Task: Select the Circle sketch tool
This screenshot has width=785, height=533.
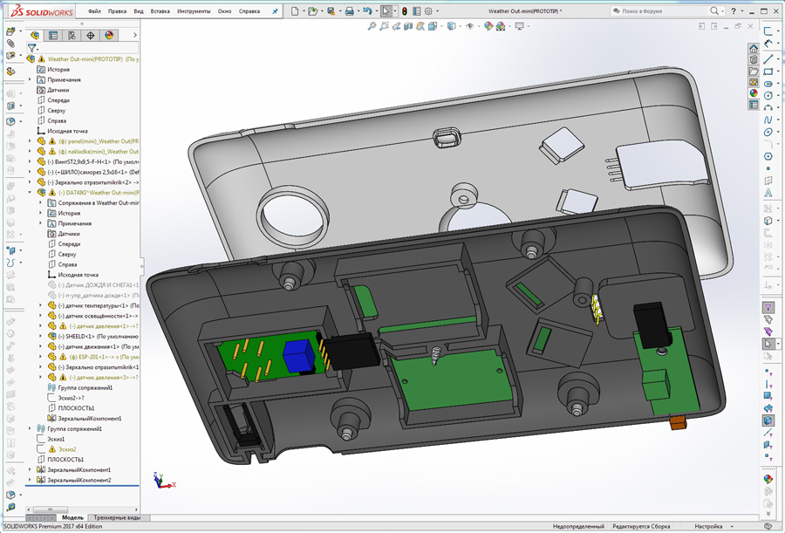Action: (x=768, y=95)
